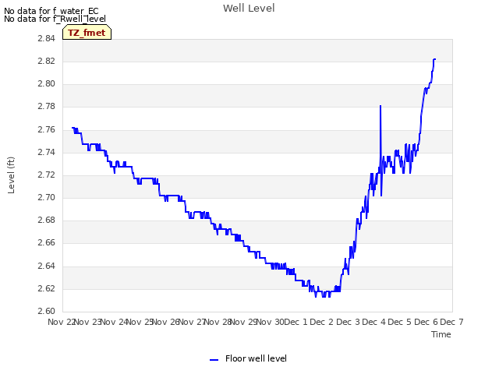Click the Dec 3 x-axis date label
Image resolution: width=499 pixels, height=374 pixels.
point(349,322)
